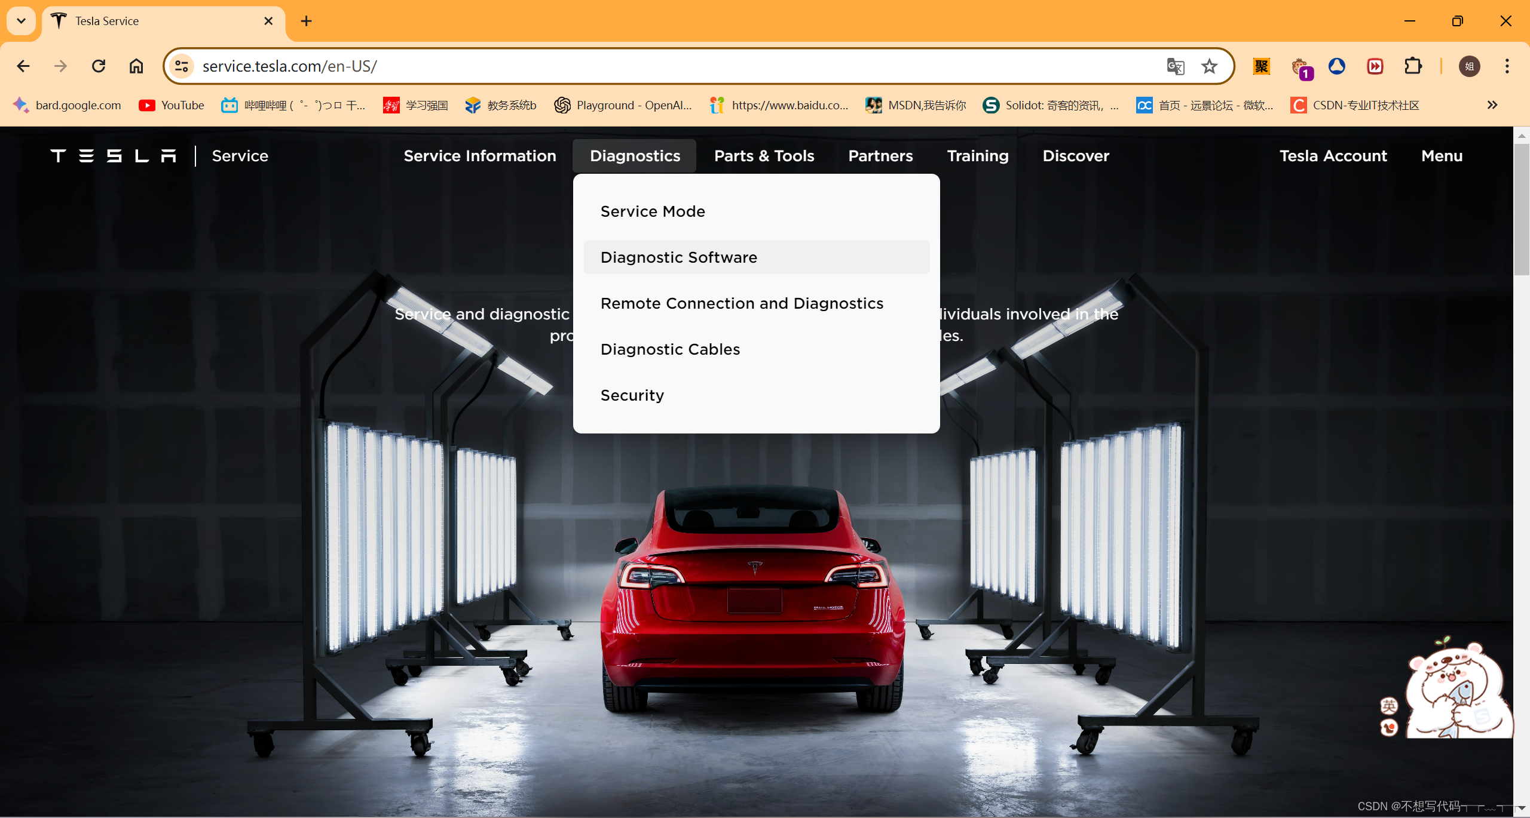Click the vertical page scrollbar thumb

click(x=1521, y=209)
